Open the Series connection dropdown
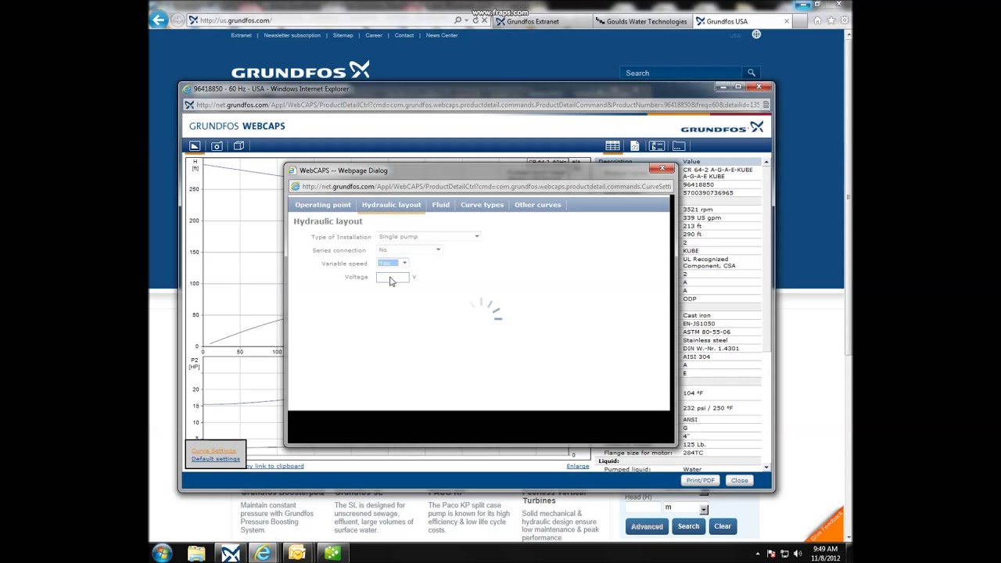The image size is (1001, 563). coord(409,249)
